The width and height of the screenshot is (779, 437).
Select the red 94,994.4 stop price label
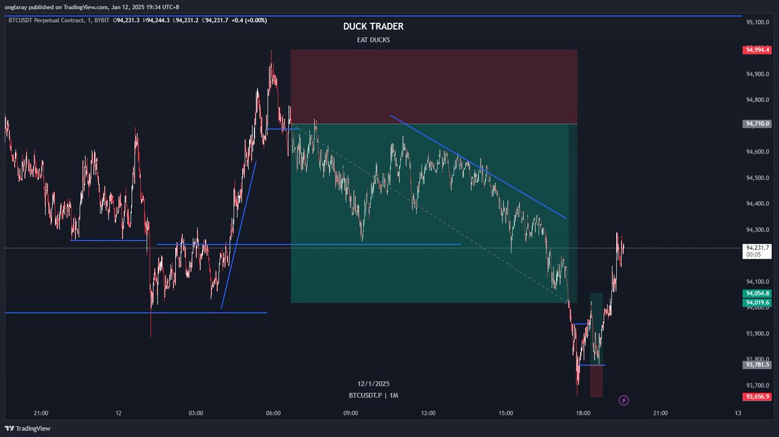[x=758, y=49]
